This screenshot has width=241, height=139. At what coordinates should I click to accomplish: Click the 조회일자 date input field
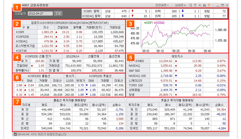pos(40,14)
